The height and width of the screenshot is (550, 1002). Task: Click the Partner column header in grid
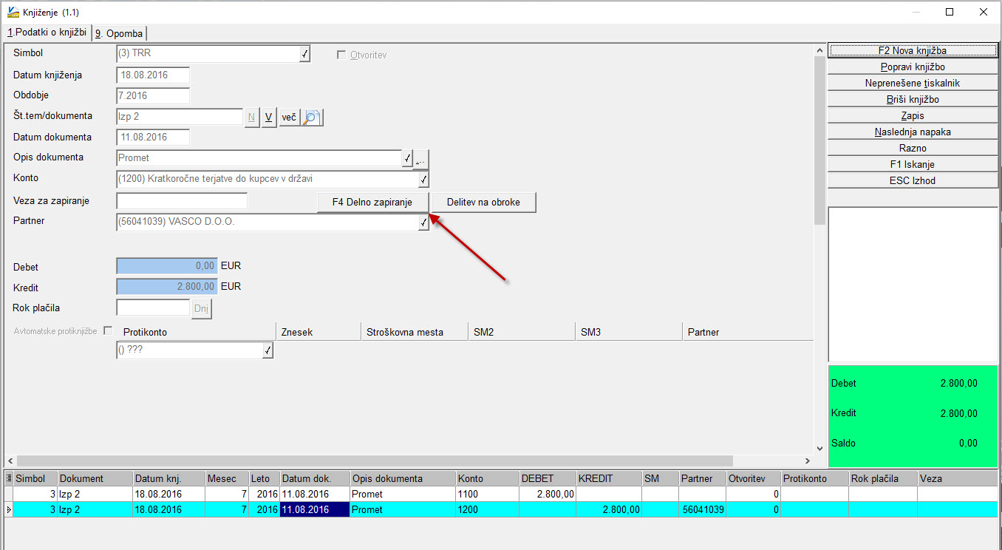tap(703, 478)
